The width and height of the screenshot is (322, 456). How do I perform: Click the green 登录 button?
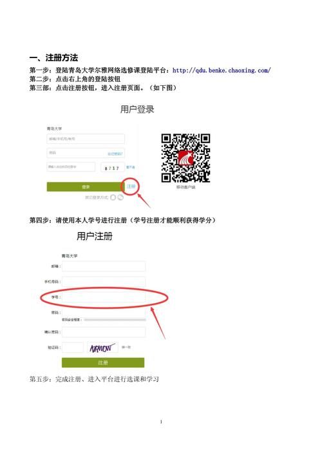[x=86, y=186]
